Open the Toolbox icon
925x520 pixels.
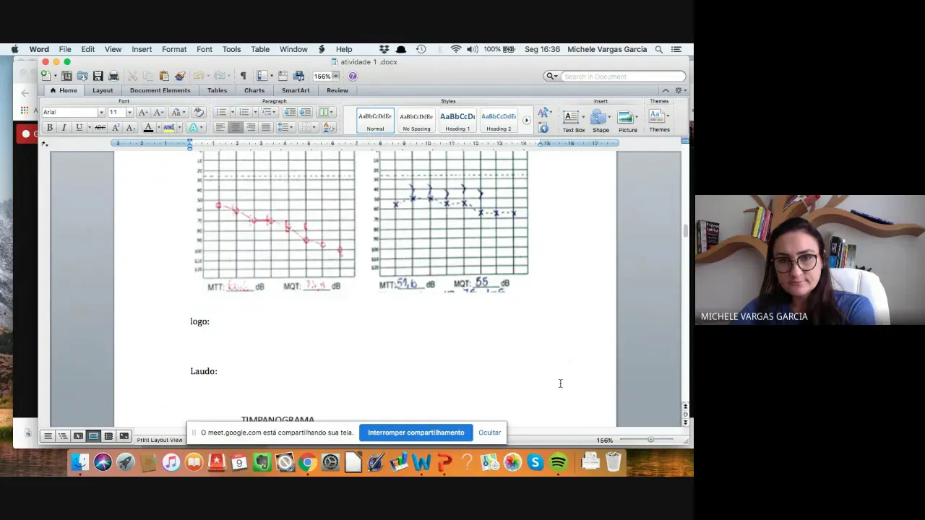point(283,76)
